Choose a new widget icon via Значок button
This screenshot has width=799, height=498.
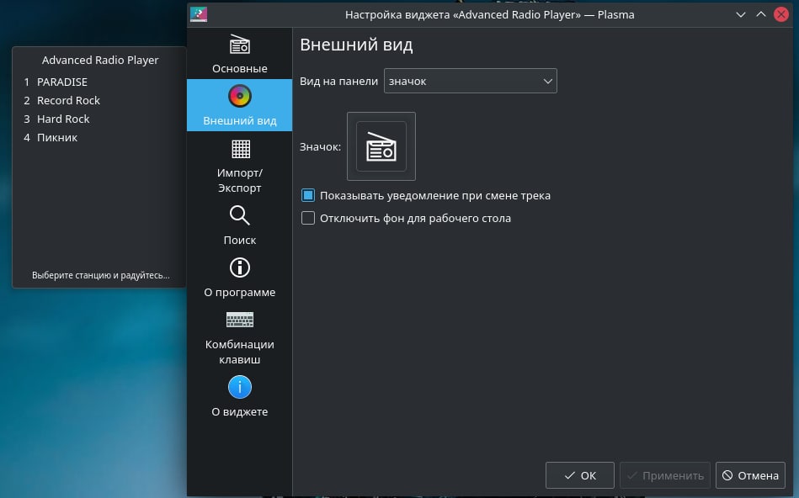[381, 146]
